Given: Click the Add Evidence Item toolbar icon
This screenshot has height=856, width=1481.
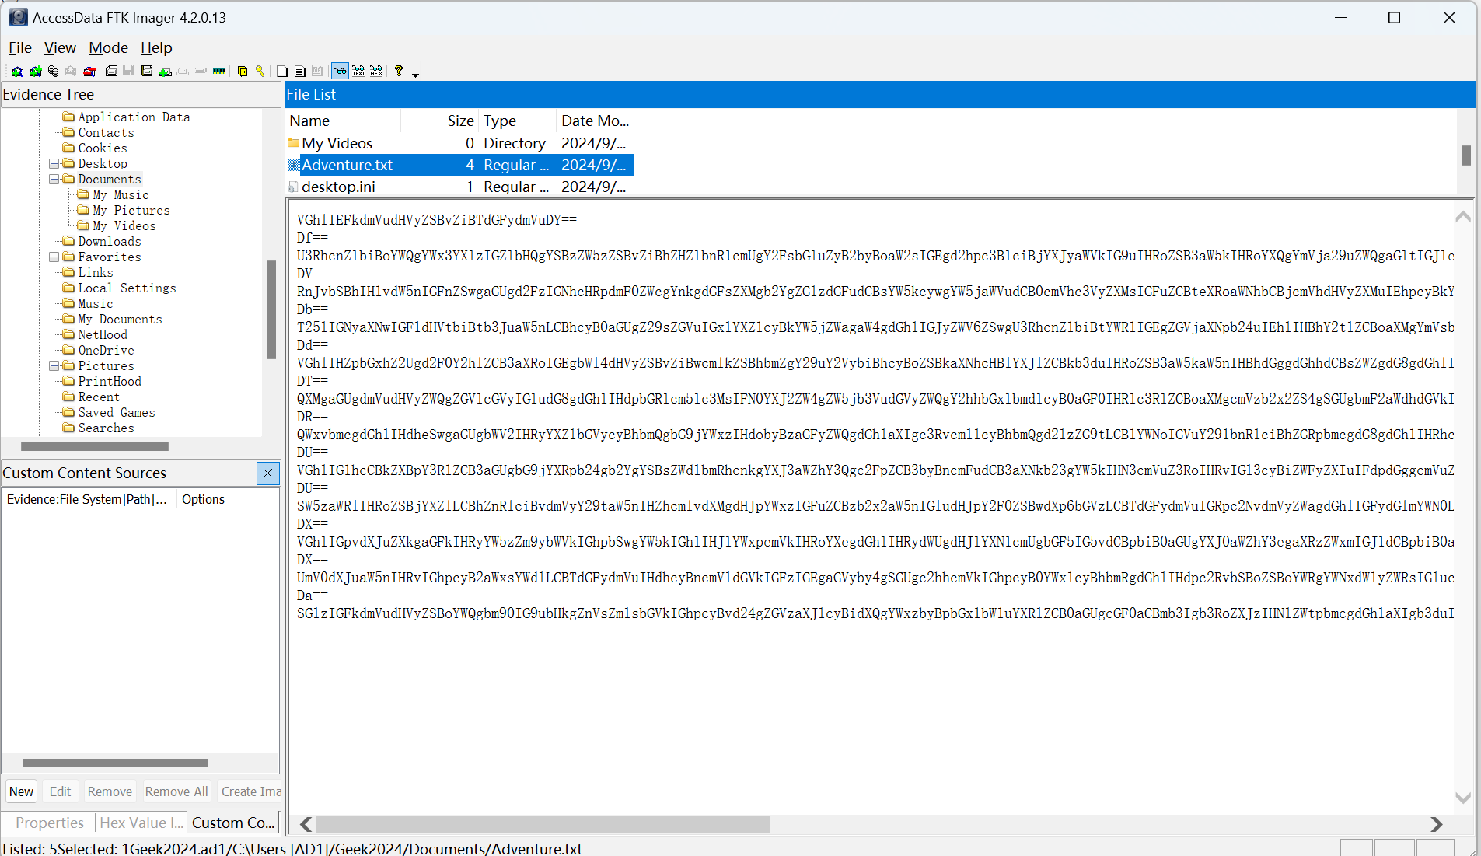Looking at the screenshot, I should pyautogui.click(x=17, y=71).
